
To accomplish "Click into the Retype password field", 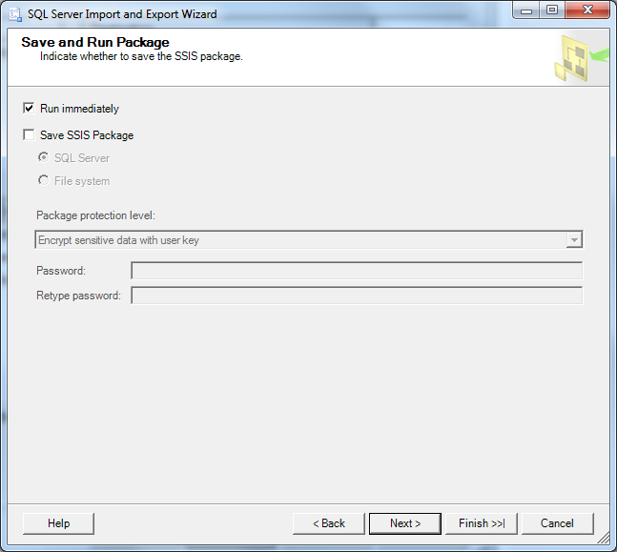I will [357, 296].
